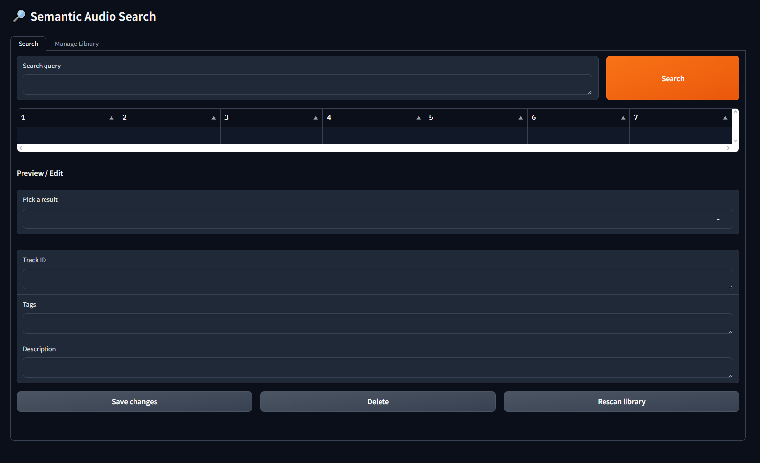Click sort arrow on column 7

725,118
